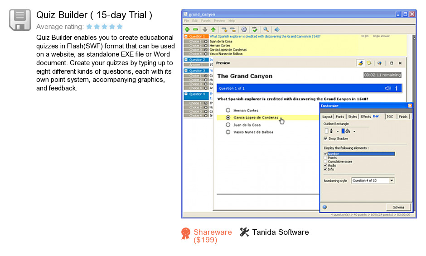Open the Panels menu
The image size is (426, 256).
point(206,21)
